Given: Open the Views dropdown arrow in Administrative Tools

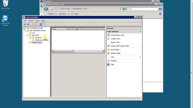Looking at the screenshot, I should pos(69,14).
